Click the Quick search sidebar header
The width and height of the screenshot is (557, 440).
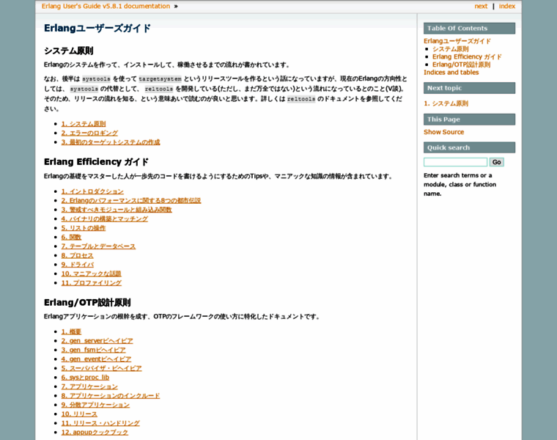(469, 147)
